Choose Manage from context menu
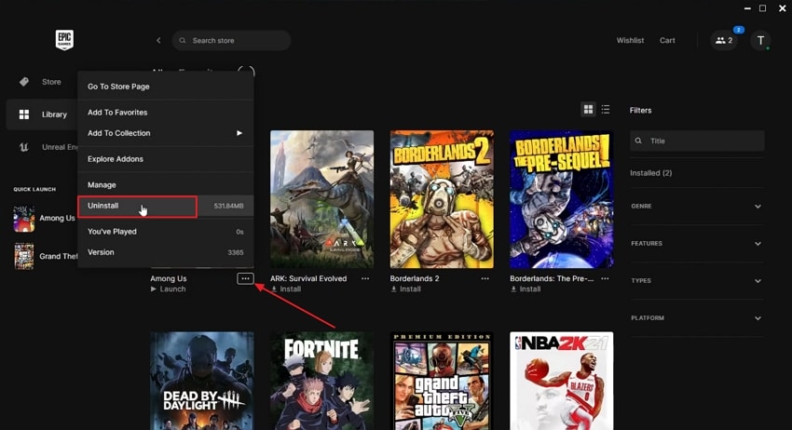This screenshot has height=430, width=792. 166,185
